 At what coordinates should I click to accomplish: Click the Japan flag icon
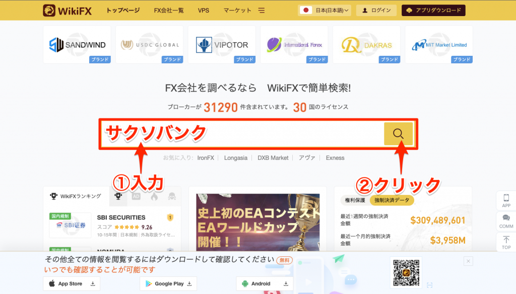[306, 10]
